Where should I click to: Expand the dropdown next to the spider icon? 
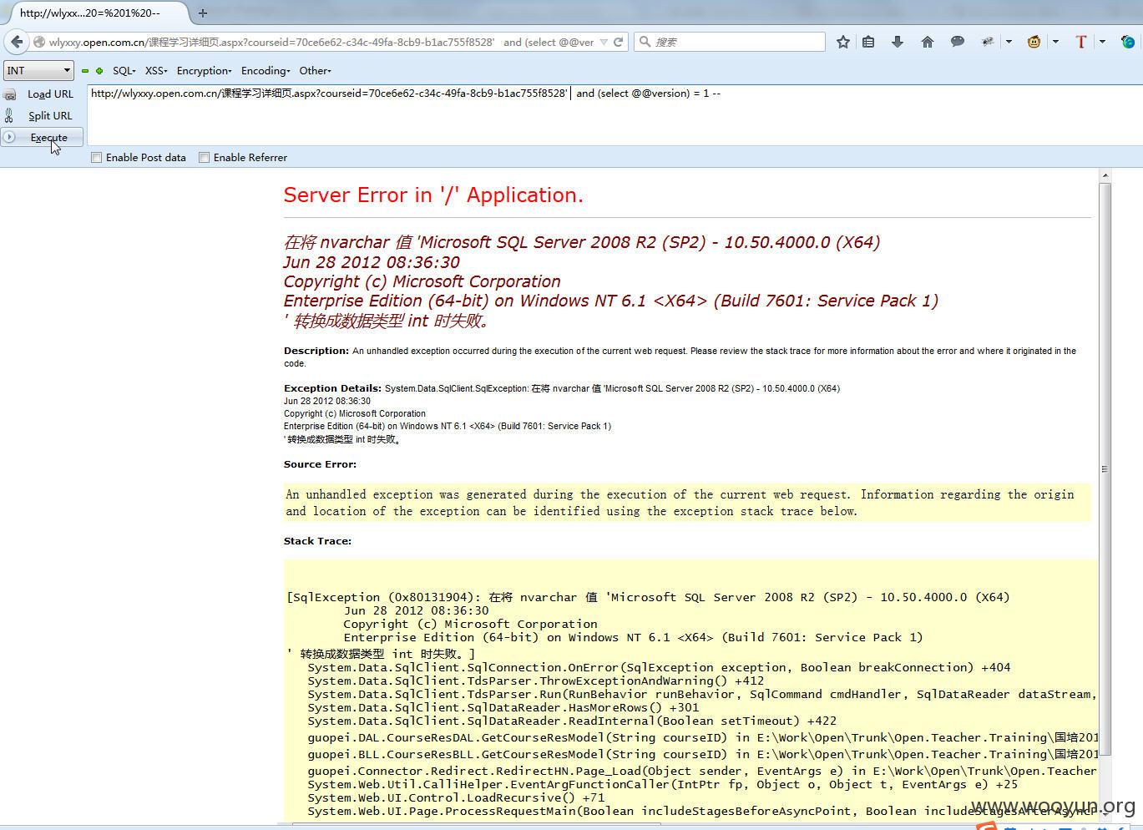click(1009, 42)
